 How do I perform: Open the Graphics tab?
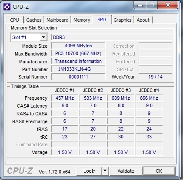(123, 20)
